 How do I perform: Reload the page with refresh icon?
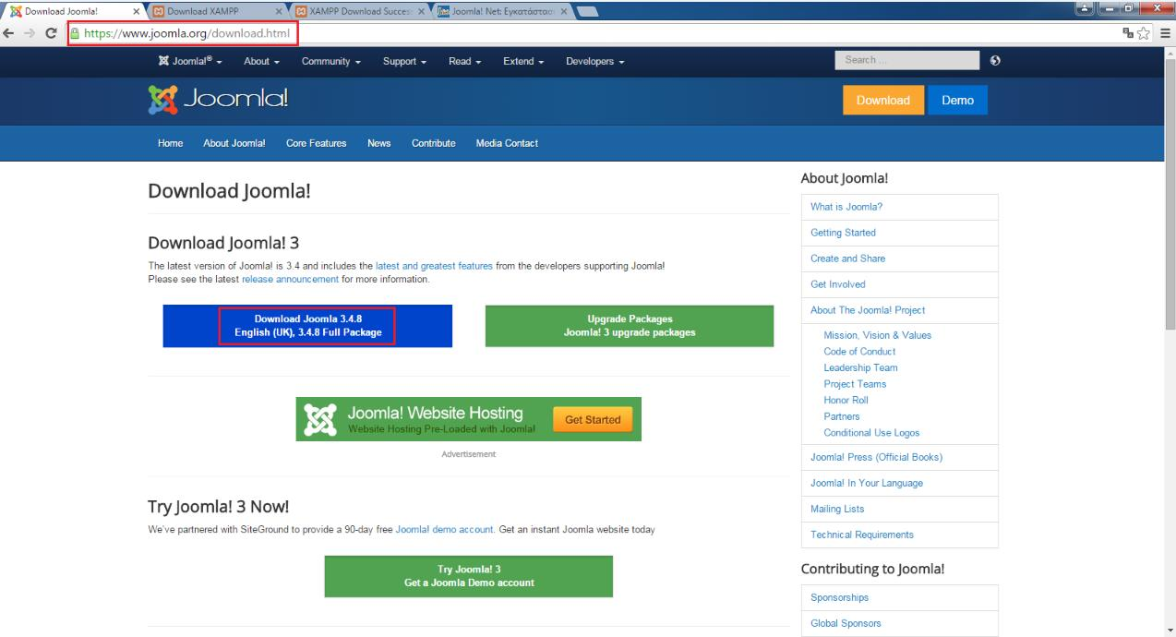click(x=51, y=34)
